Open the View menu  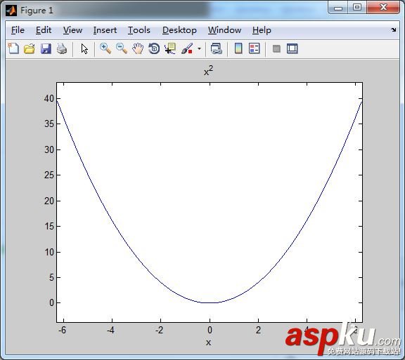[x=72, y=30]
